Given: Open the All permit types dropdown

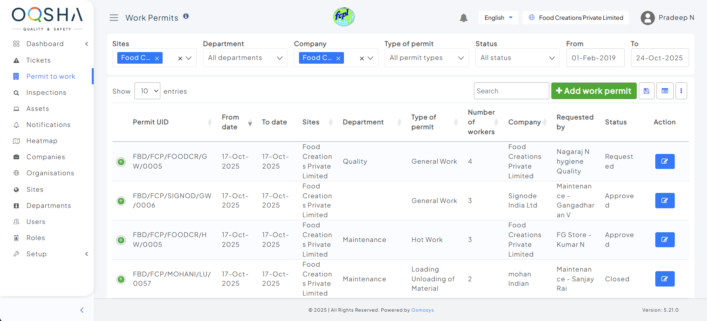Looking at the screenshot, I should point(426,58).
